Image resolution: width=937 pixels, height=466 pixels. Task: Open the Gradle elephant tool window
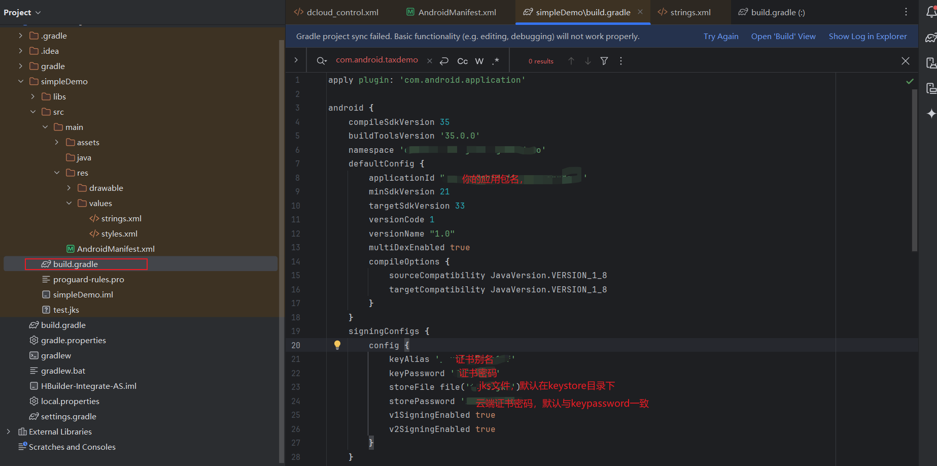931,38
